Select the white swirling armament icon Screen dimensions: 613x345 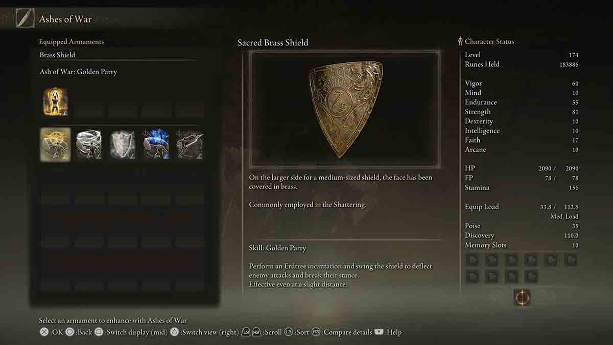89,145
